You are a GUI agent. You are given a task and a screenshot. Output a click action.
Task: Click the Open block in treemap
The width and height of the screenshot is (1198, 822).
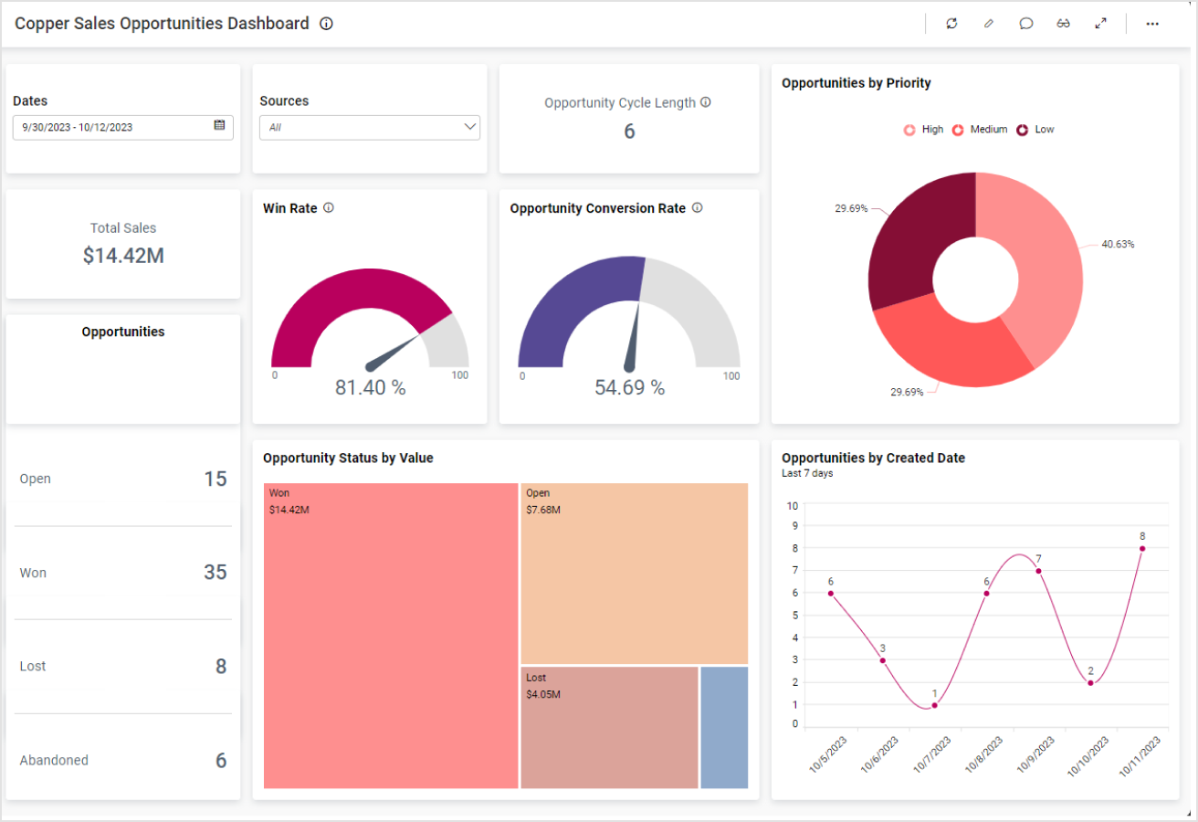pos(634,573)
